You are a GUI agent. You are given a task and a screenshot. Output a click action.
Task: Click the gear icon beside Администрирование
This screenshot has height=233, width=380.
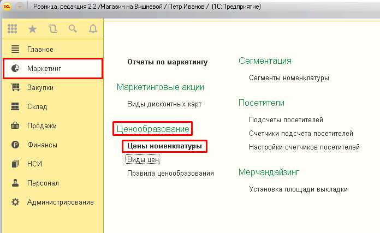(15, 202)
